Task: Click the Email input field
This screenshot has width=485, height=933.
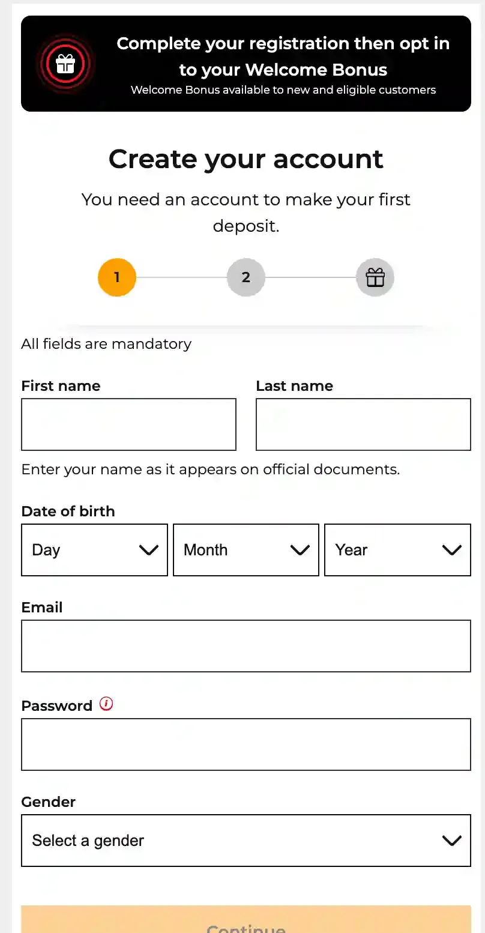Action: tap(246, 645)
